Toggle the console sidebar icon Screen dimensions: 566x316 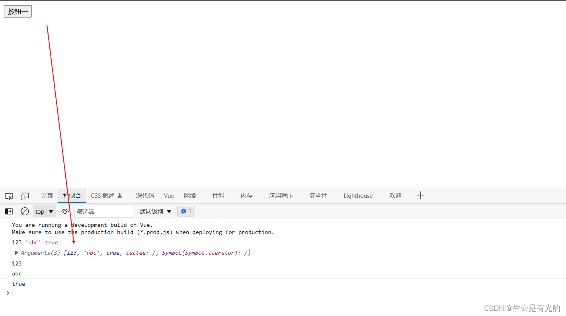[9, 211]
